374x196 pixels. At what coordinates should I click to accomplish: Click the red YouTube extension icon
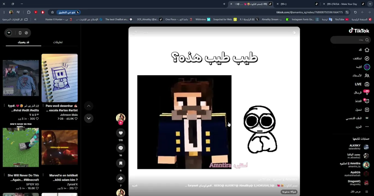(x=36, y=12)
